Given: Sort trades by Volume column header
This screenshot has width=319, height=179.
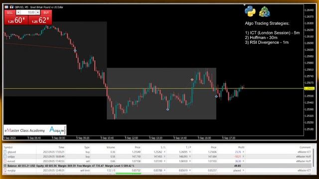Looking at the screenshot, I should point(111,147).
